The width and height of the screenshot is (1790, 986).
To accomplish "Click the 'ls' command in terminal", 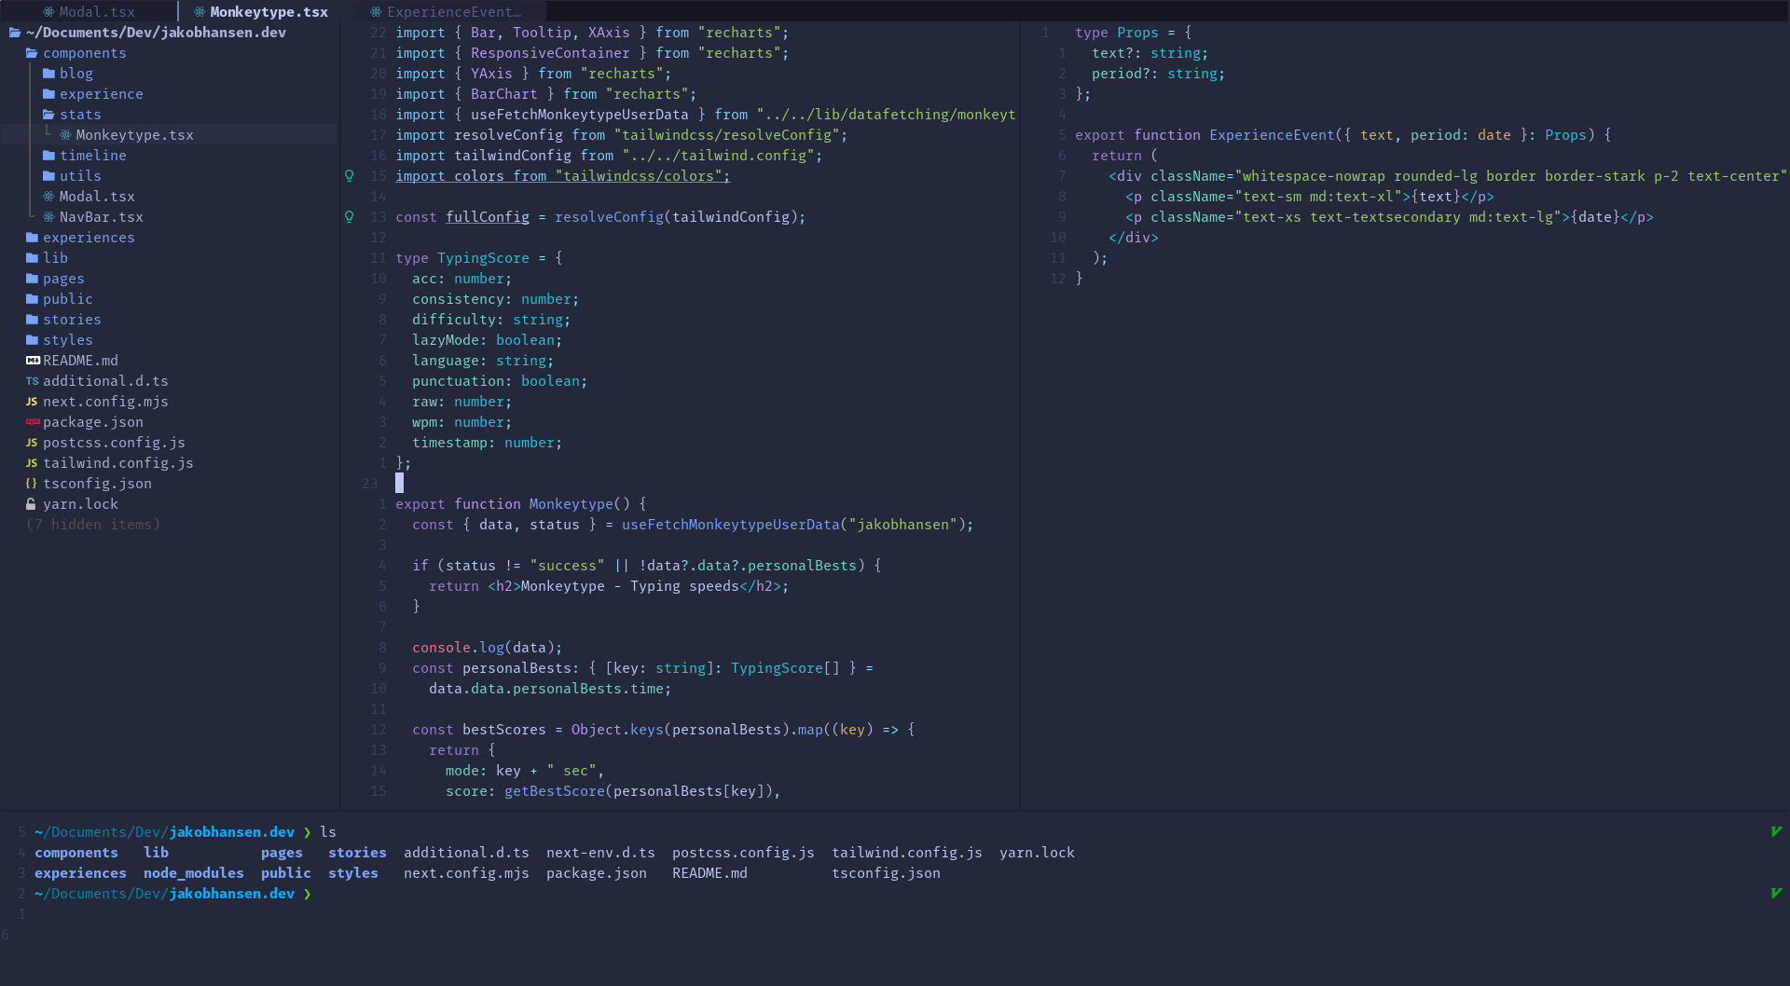I will (x=328, y=832).
